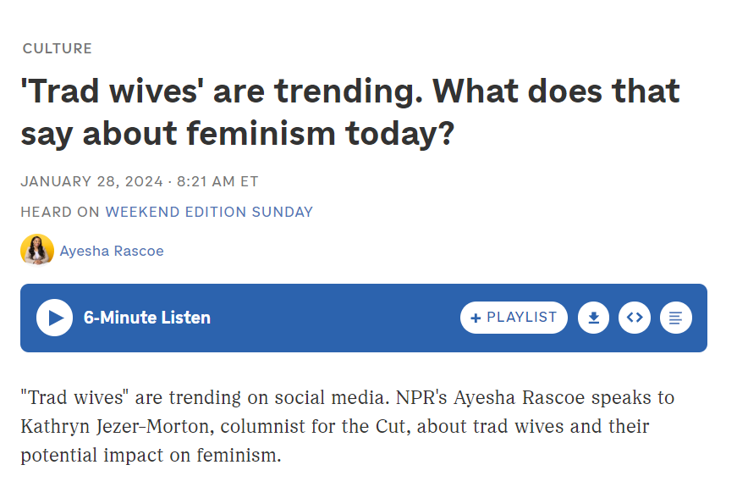Visit the Weekend Edition Sunday link

209,212
